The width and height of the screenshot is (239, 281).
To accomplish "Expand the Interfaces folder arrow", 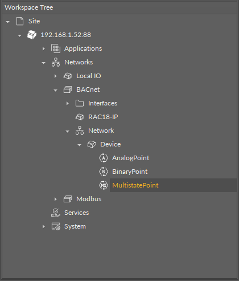I will (68, 103).
